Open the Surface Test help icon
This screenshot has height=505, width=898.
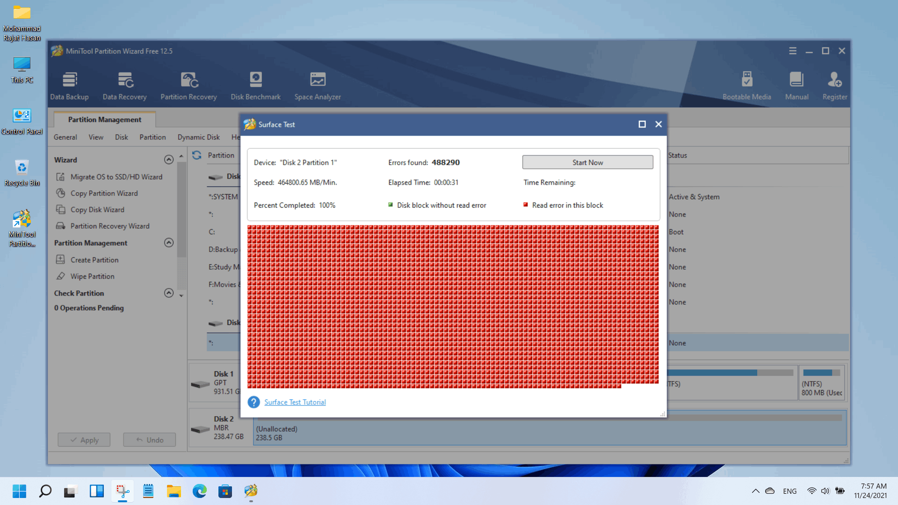pyautogui.click(x=253, y=402)
